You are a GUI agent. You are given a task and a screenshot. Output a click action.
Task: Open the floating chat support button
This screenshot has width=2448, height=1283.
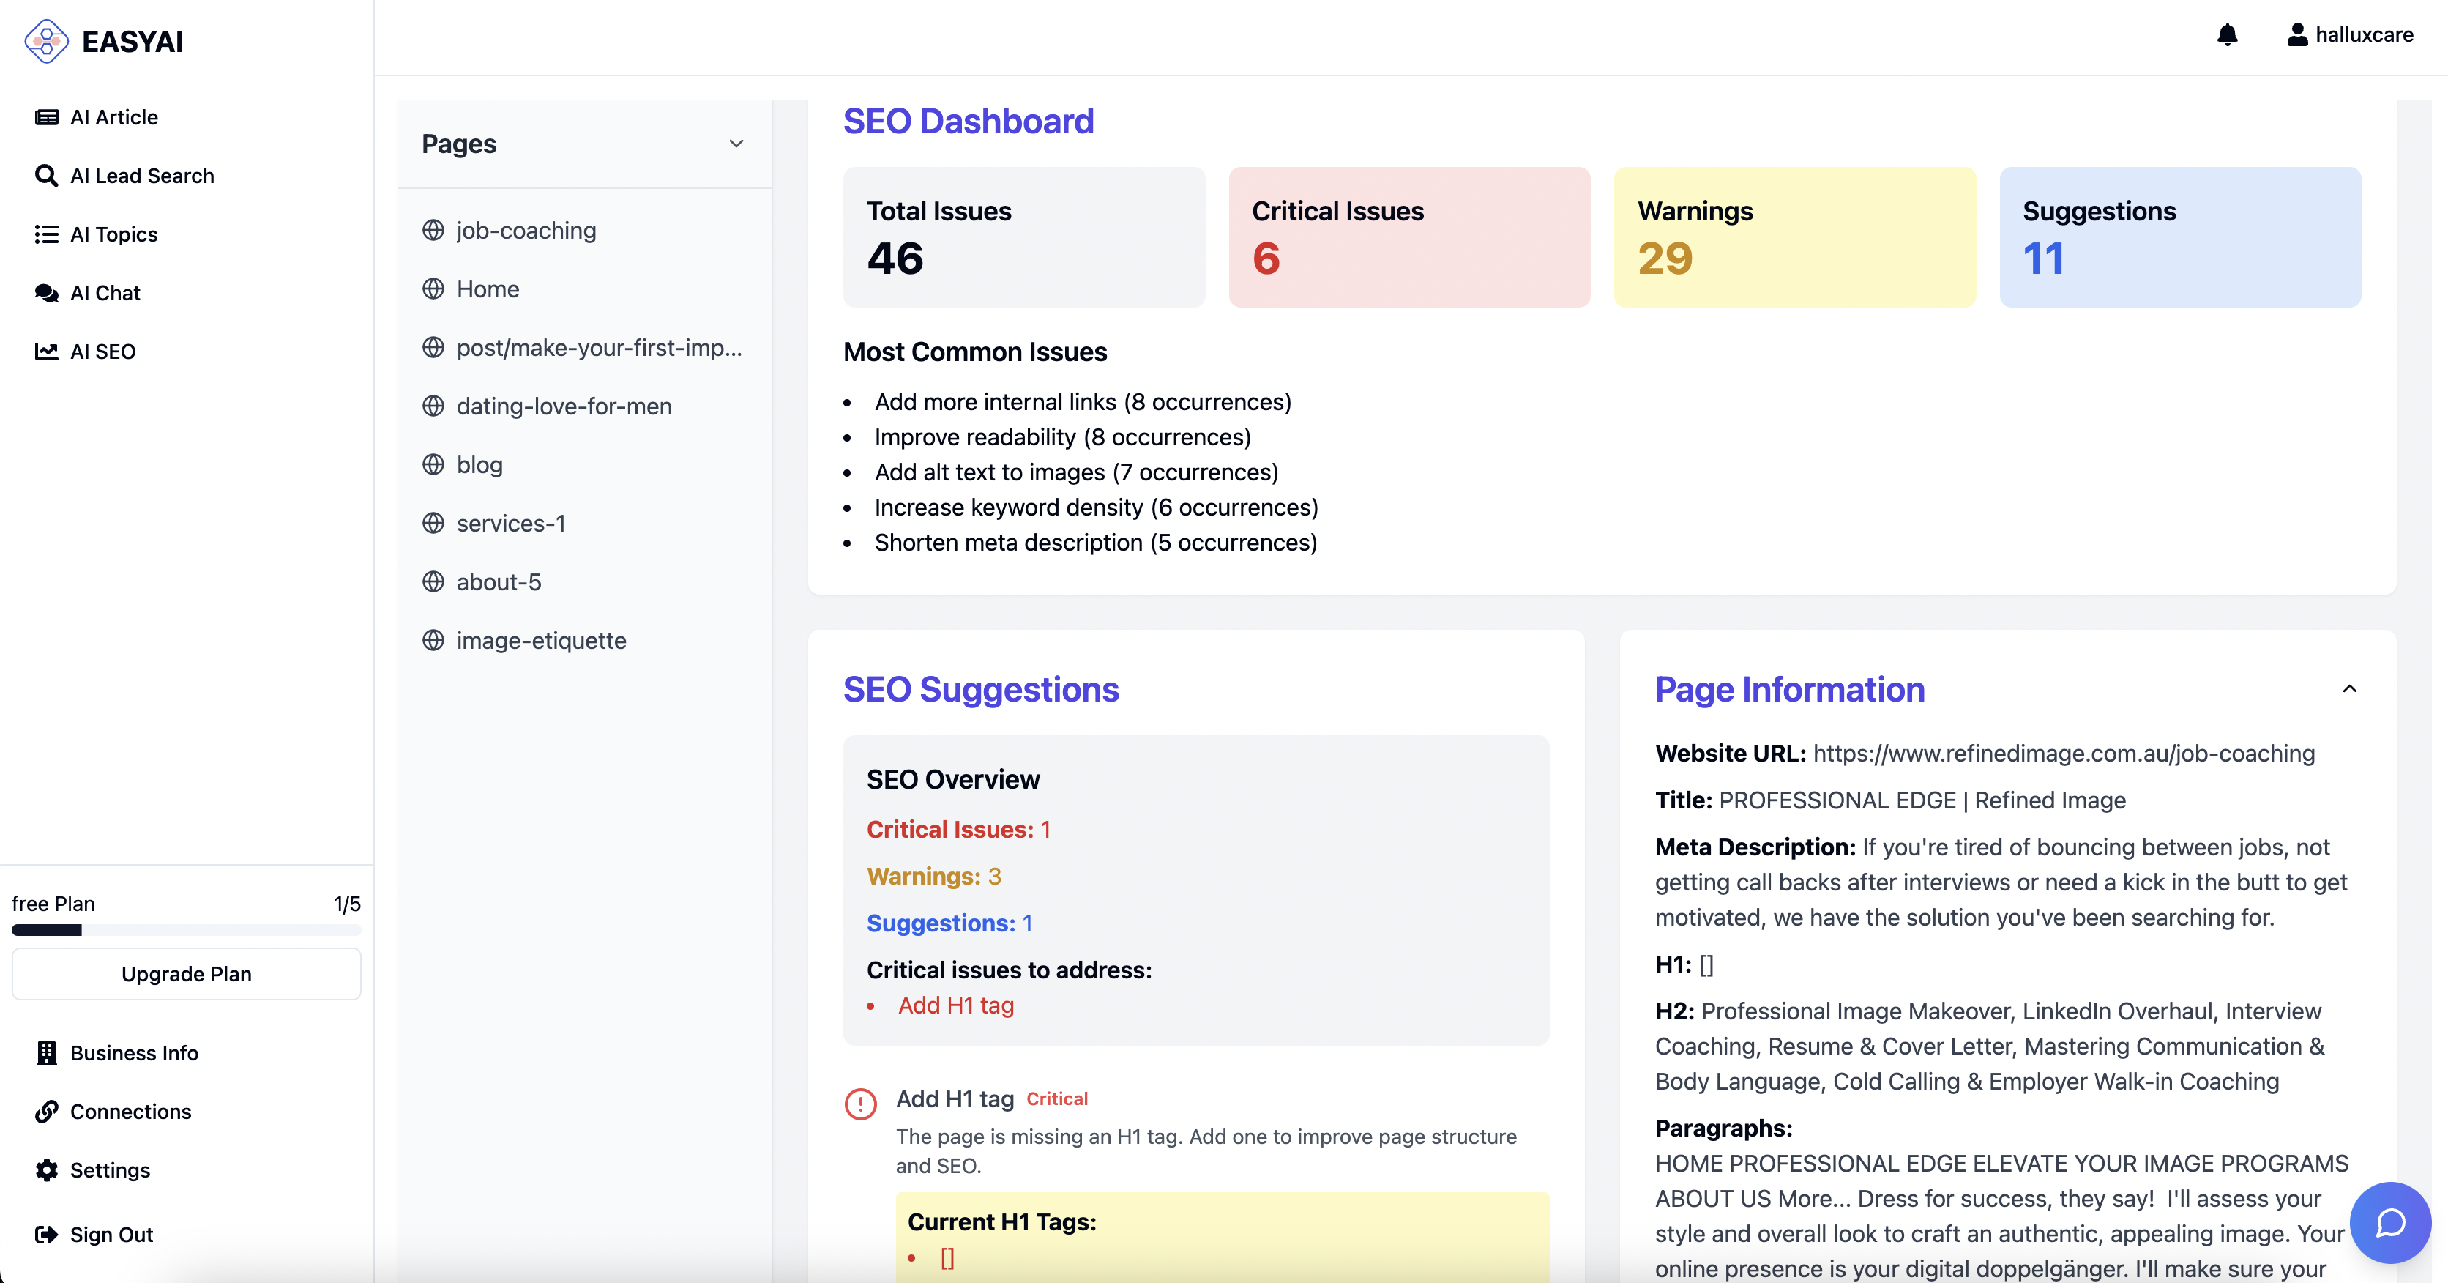point(2390,1223)
